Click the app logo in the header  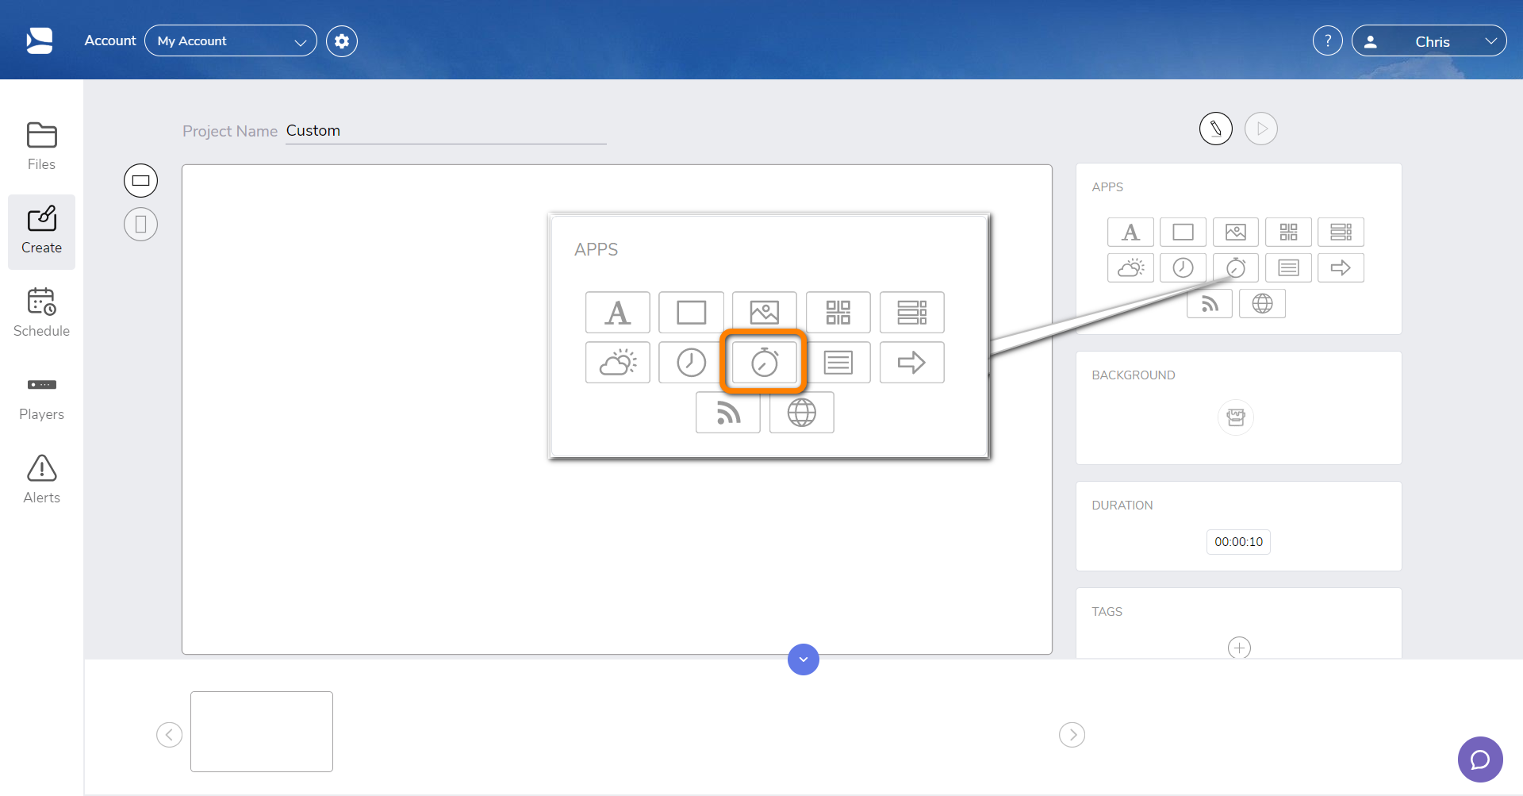[x=40, y=40]
